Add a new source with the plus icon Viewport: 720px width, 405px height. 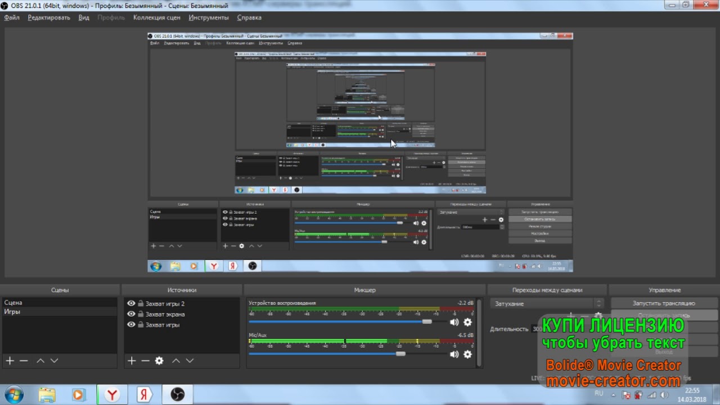click(132, 361)
